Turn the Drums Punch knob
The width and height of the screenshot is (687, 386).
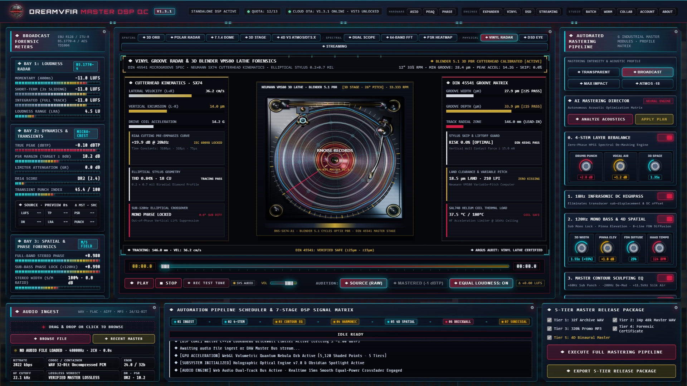tap(586, 166)
